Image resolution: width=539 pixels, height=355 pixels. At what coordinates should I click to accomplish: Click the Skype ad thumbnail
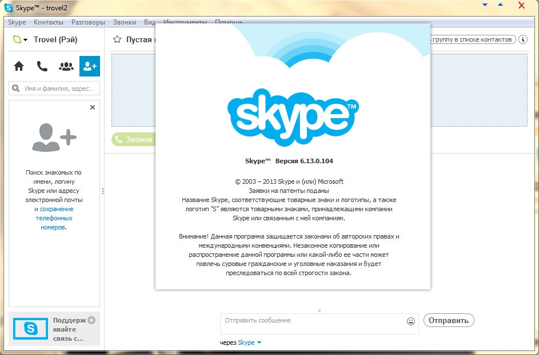(x=31, y=329)
